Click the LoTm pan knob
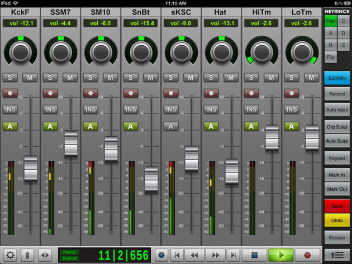Image resolution: width=352 pixels, height=264 pixels. pyautogui.click(x=302, y=51)
